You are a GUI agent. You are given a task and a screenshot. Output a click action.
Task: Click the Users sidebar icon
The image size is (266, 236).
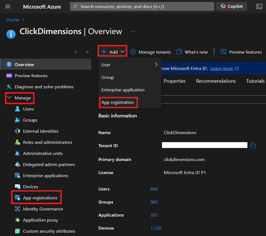[18, 109]
